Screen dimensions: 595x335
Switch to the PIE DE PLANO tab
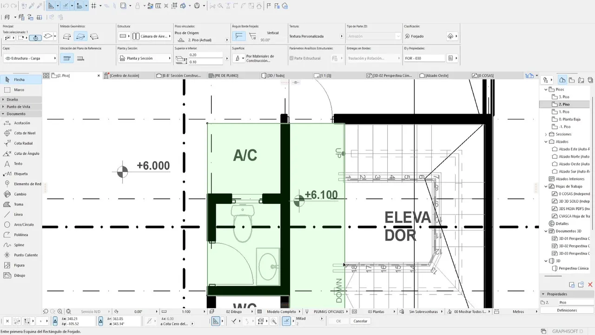click(233, 75)
